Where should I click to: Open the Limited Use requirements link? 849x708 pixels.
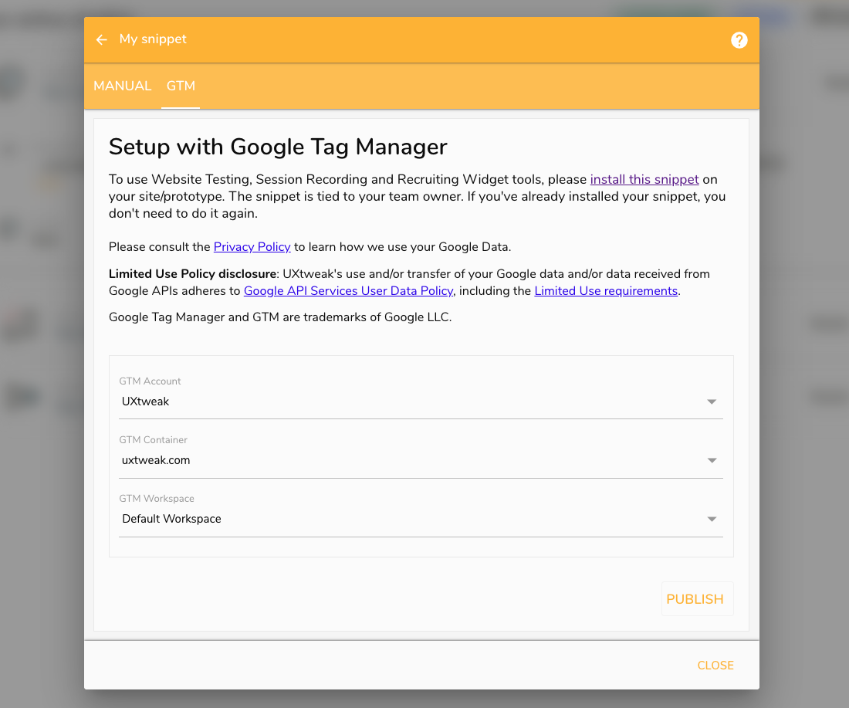pos(606,291)
